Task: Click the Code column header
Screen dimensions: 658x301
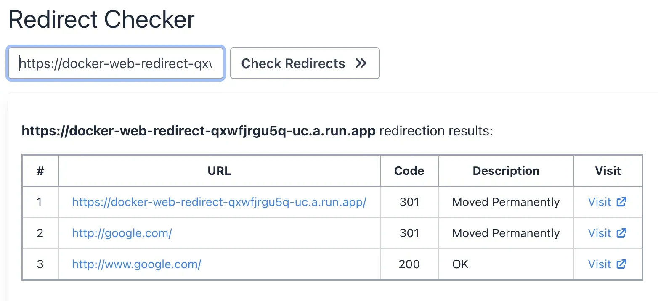Action: (x=409, y=171)
